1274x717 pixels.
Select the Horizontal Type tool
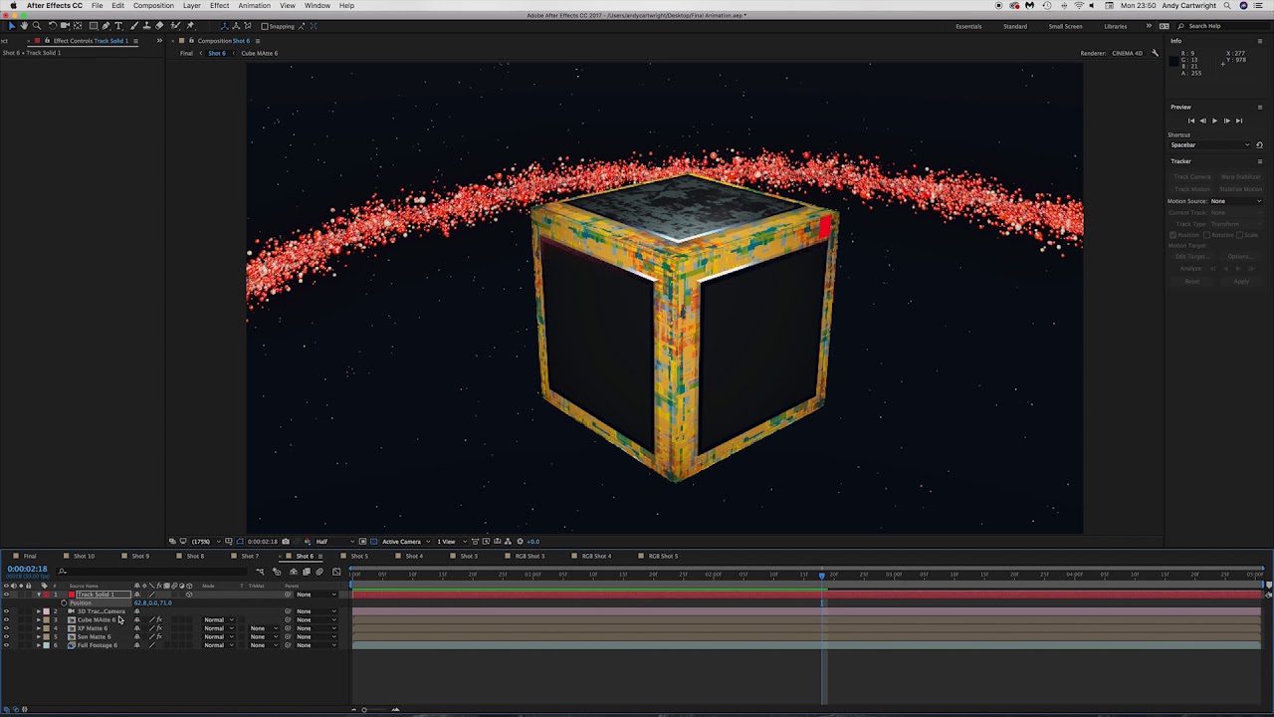click(118, 26)
